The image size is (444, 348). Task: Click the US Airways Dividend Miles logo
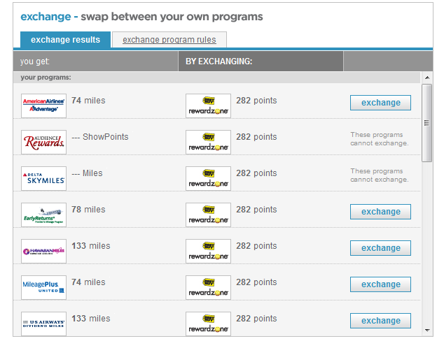(x=43, y=324)
